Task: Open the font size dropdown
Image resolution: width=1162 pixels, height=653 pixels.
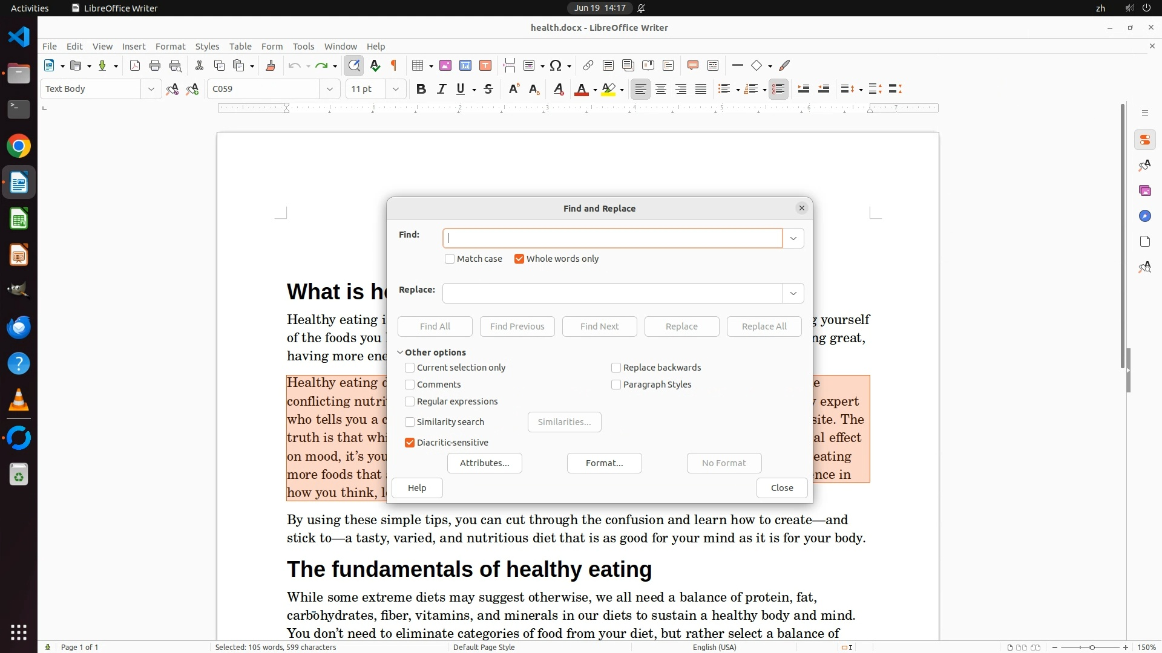Action: tap(396, 89)
